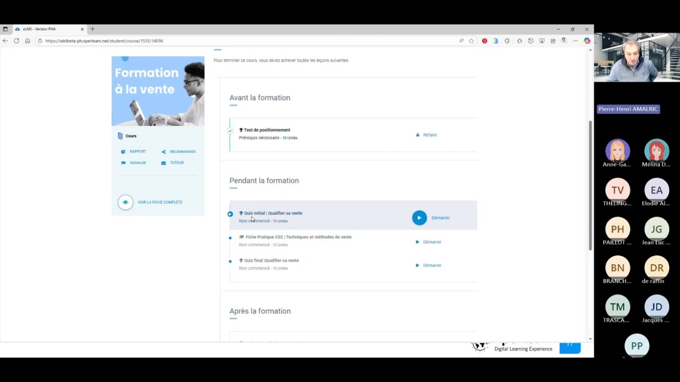The height and width of the screenshot is (382, 680).
Task: Click the flag icon next to SIGNALER
Action: coord(123,163)
